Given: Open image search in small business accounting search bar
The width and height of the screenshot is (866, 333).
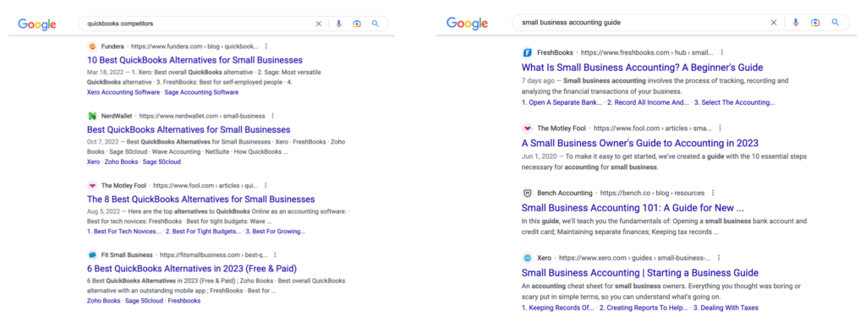Looking at the screenshot, I should click(815, 23).
